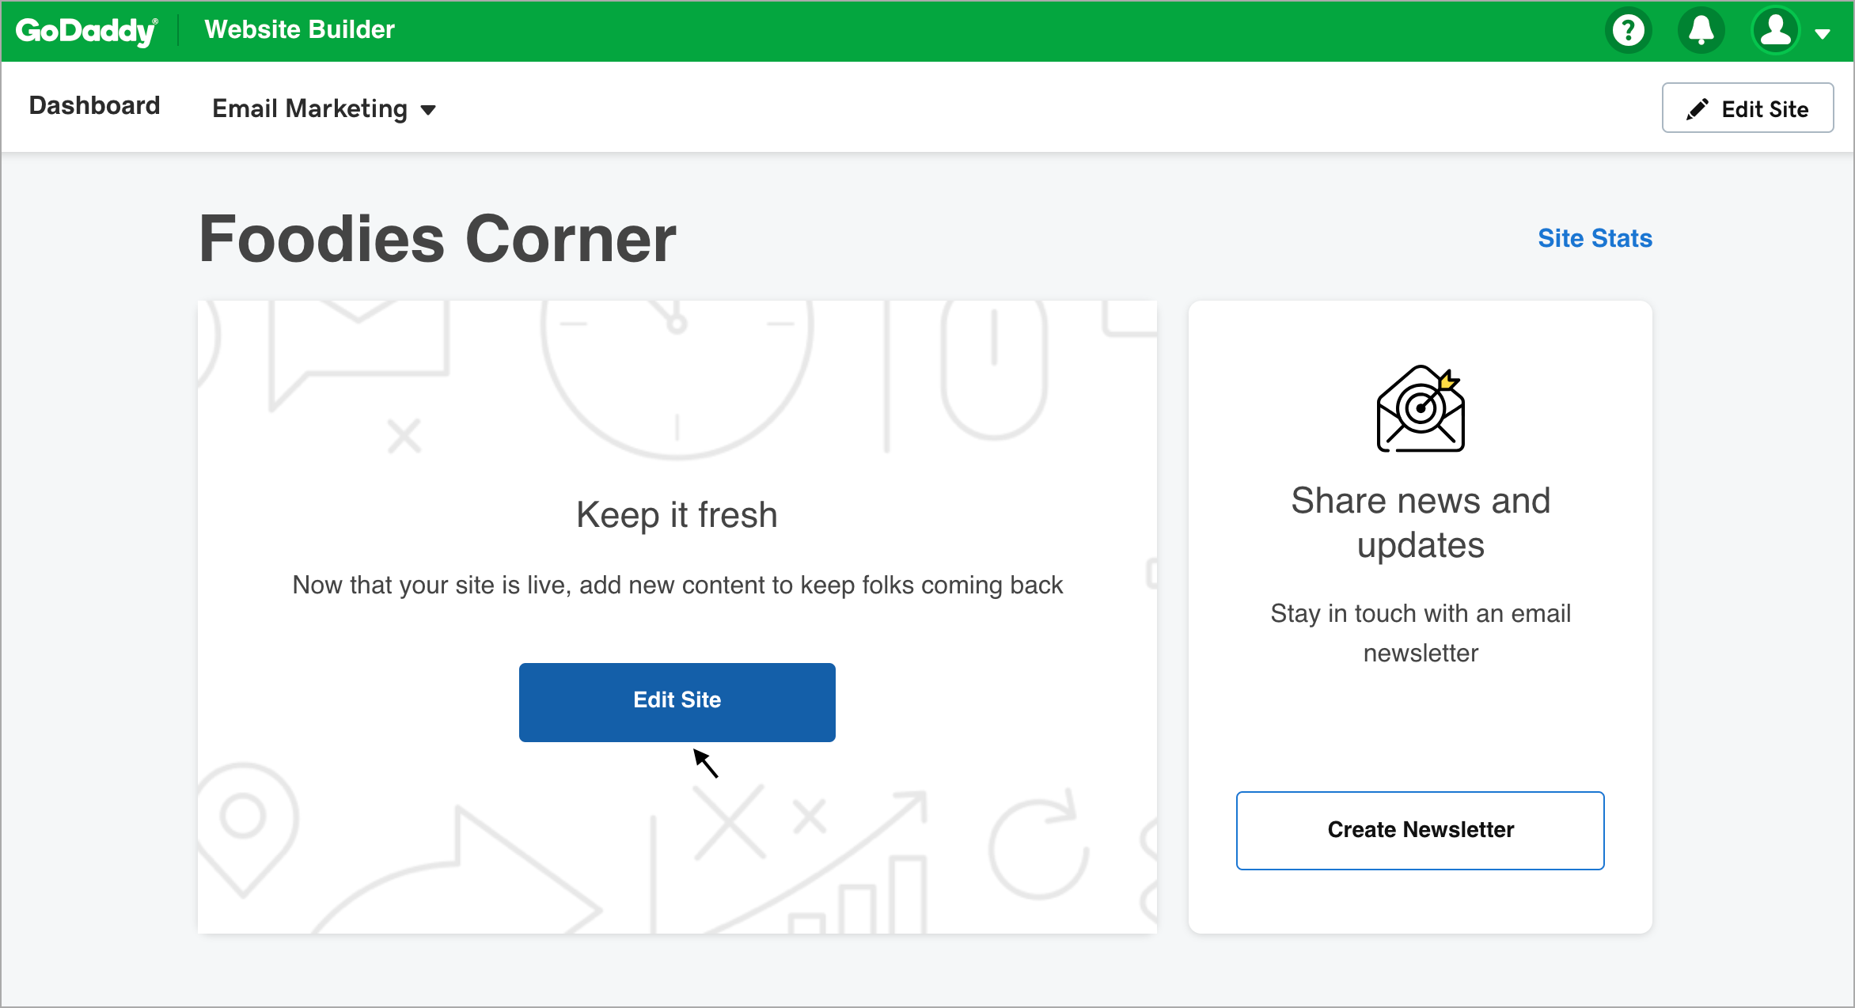Image resolution: width=1855 pixels, height=1008 pixels.
Task: Toggle the notifications panel open
Action: click(1700, 31)
